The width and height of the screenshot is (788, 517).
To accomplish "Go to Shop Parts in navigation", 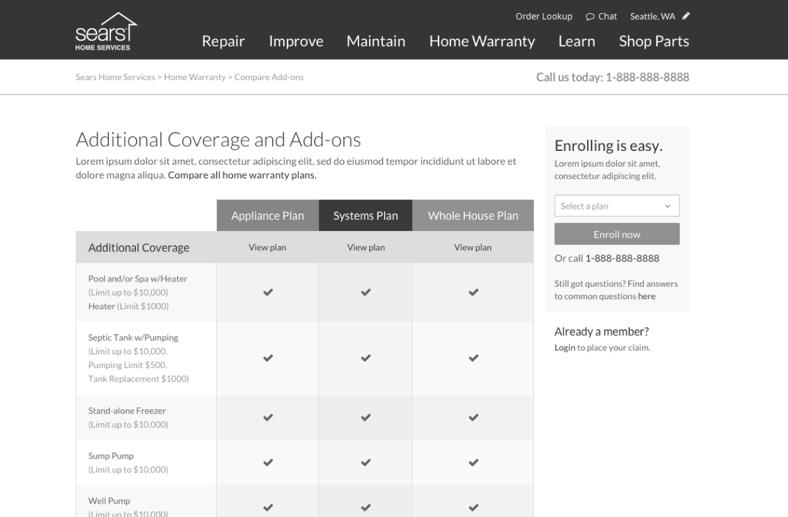I will (654, 41).
